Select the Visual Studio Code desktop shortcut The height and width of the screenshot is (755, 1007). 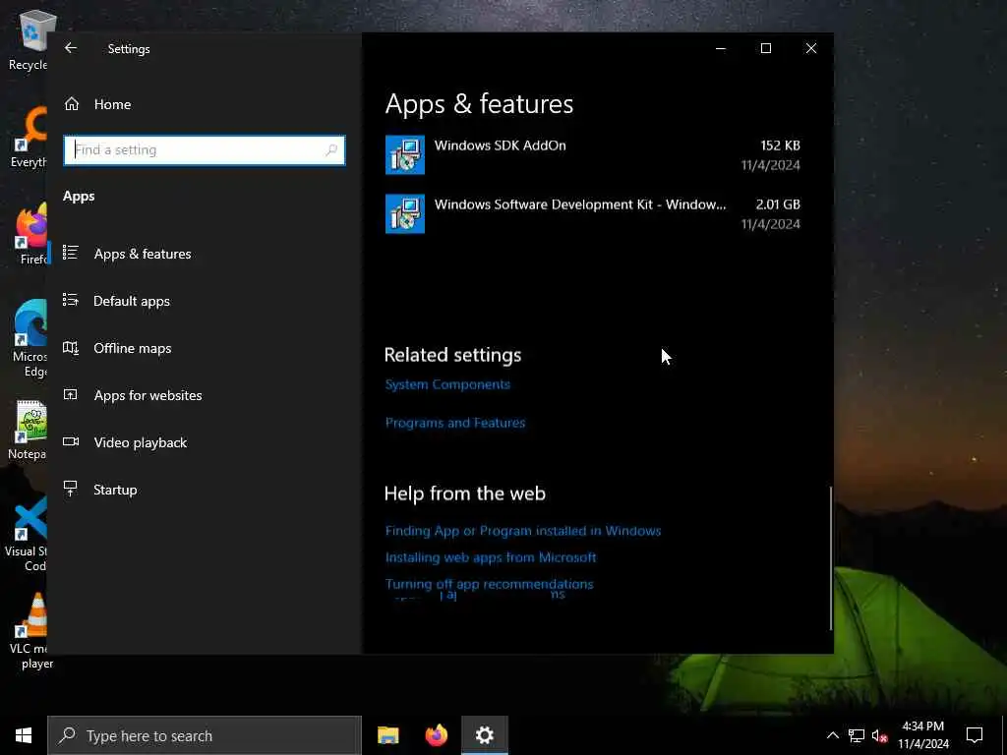click(27, 535)
